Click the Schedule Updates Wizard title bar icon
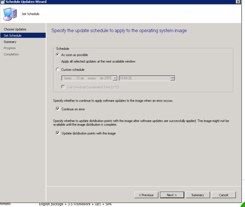Screen dimensions: 245x207 [2, 2]
